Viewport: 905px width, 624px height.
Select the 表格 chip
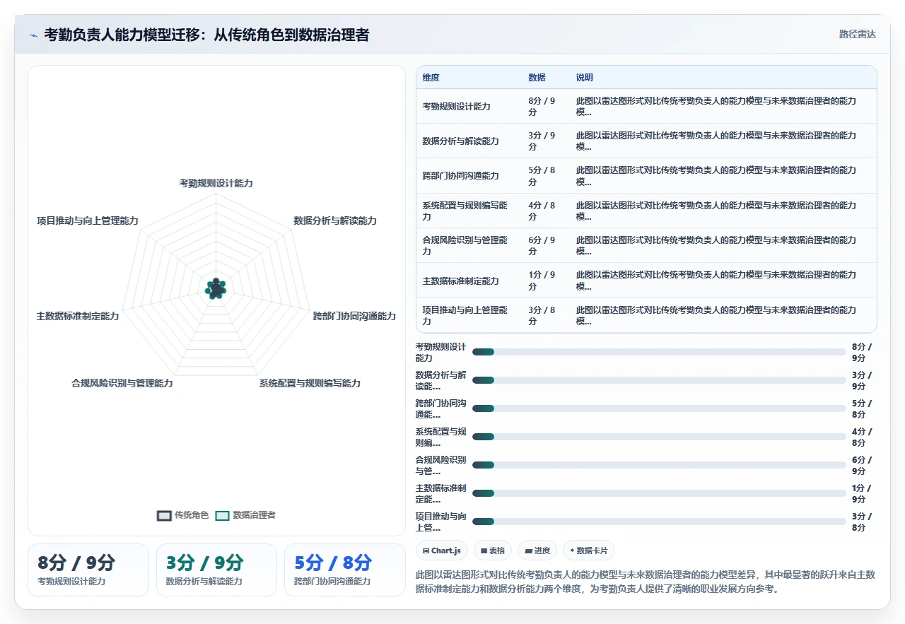click(x=493, y=551)
